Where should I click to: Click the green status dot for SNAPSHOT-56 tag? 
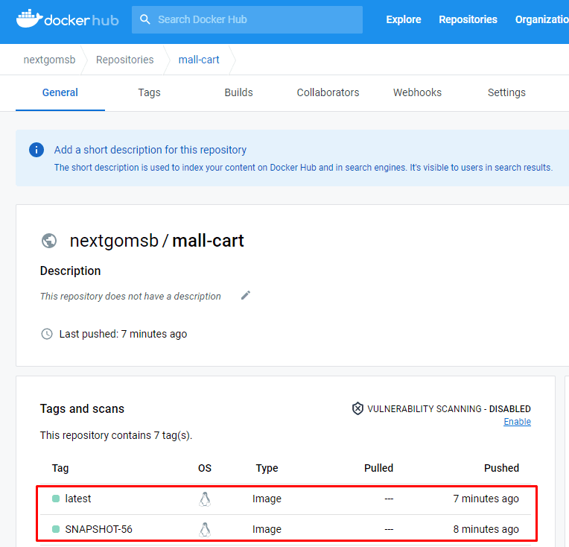tap(56, 529)
